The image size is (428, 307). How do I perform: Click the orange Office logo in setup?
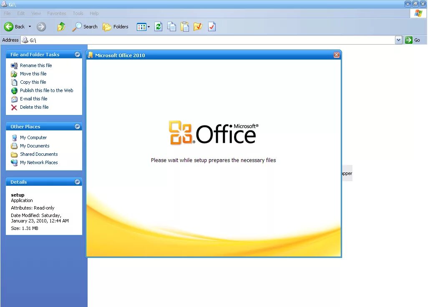[x=181, y=133]
